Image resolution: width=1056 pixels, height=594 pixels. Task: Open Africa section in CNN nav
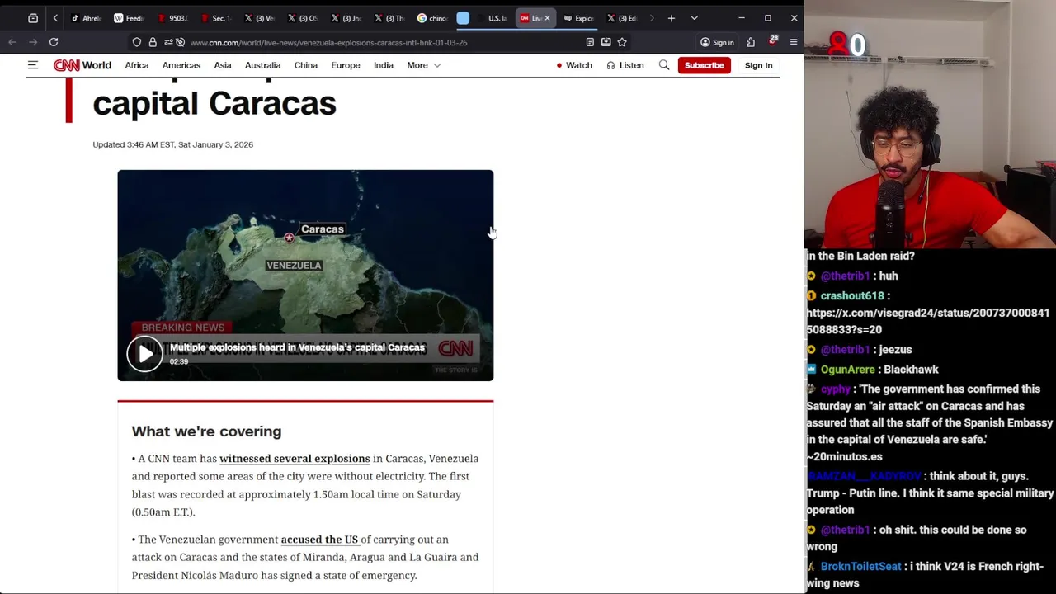click(137, 65)
